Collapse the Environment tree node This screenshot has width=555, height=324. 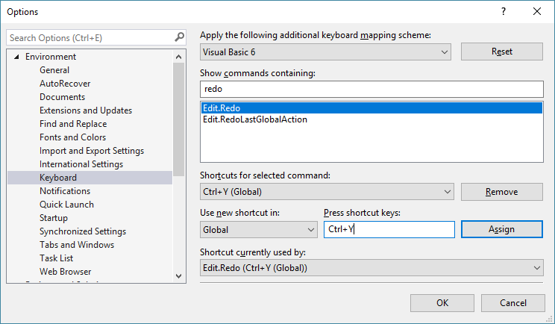16,57
